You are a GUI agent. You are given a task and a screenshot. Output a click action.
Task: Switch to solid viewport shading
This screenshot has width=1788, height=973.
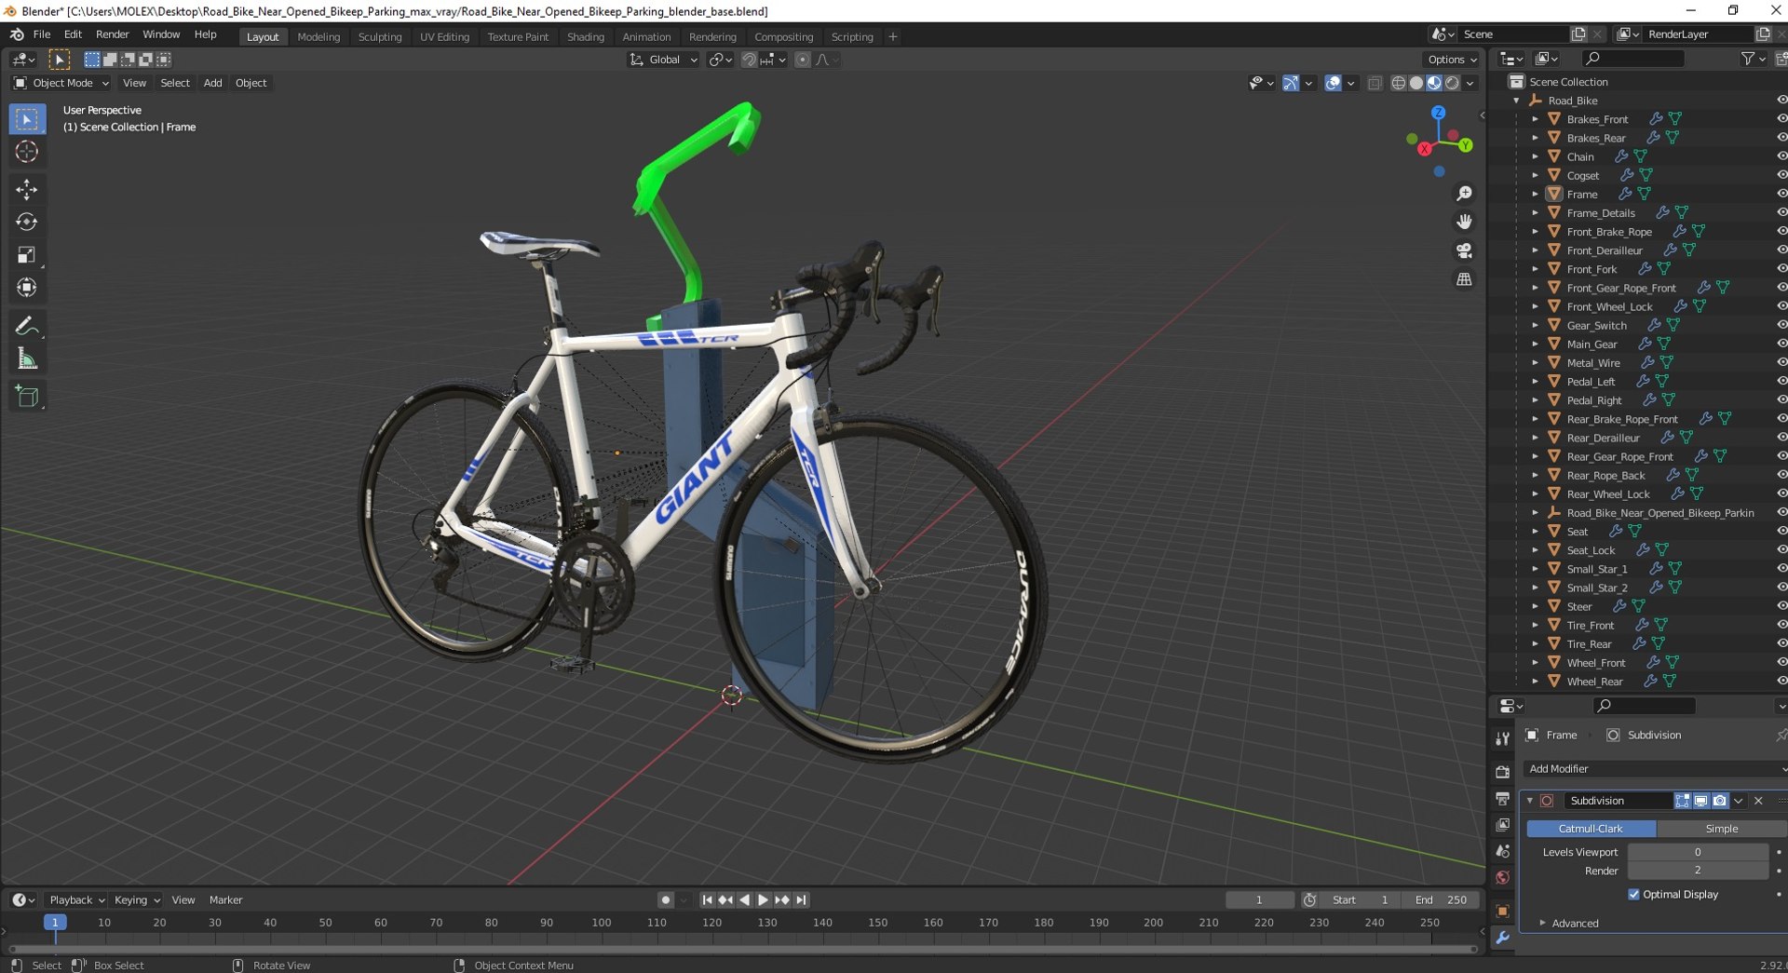[x=1416, y=83]
